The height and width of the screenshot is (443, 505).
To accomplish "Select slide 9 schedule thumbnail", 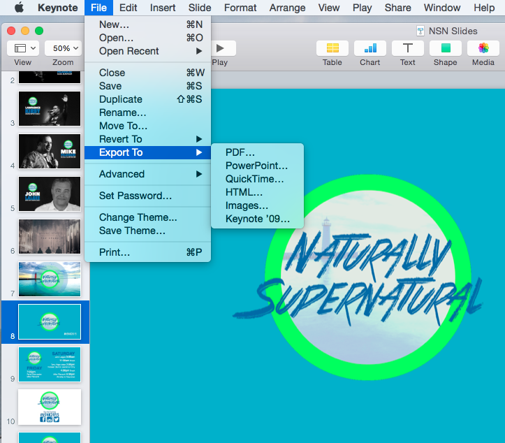I will pos(50,364).
